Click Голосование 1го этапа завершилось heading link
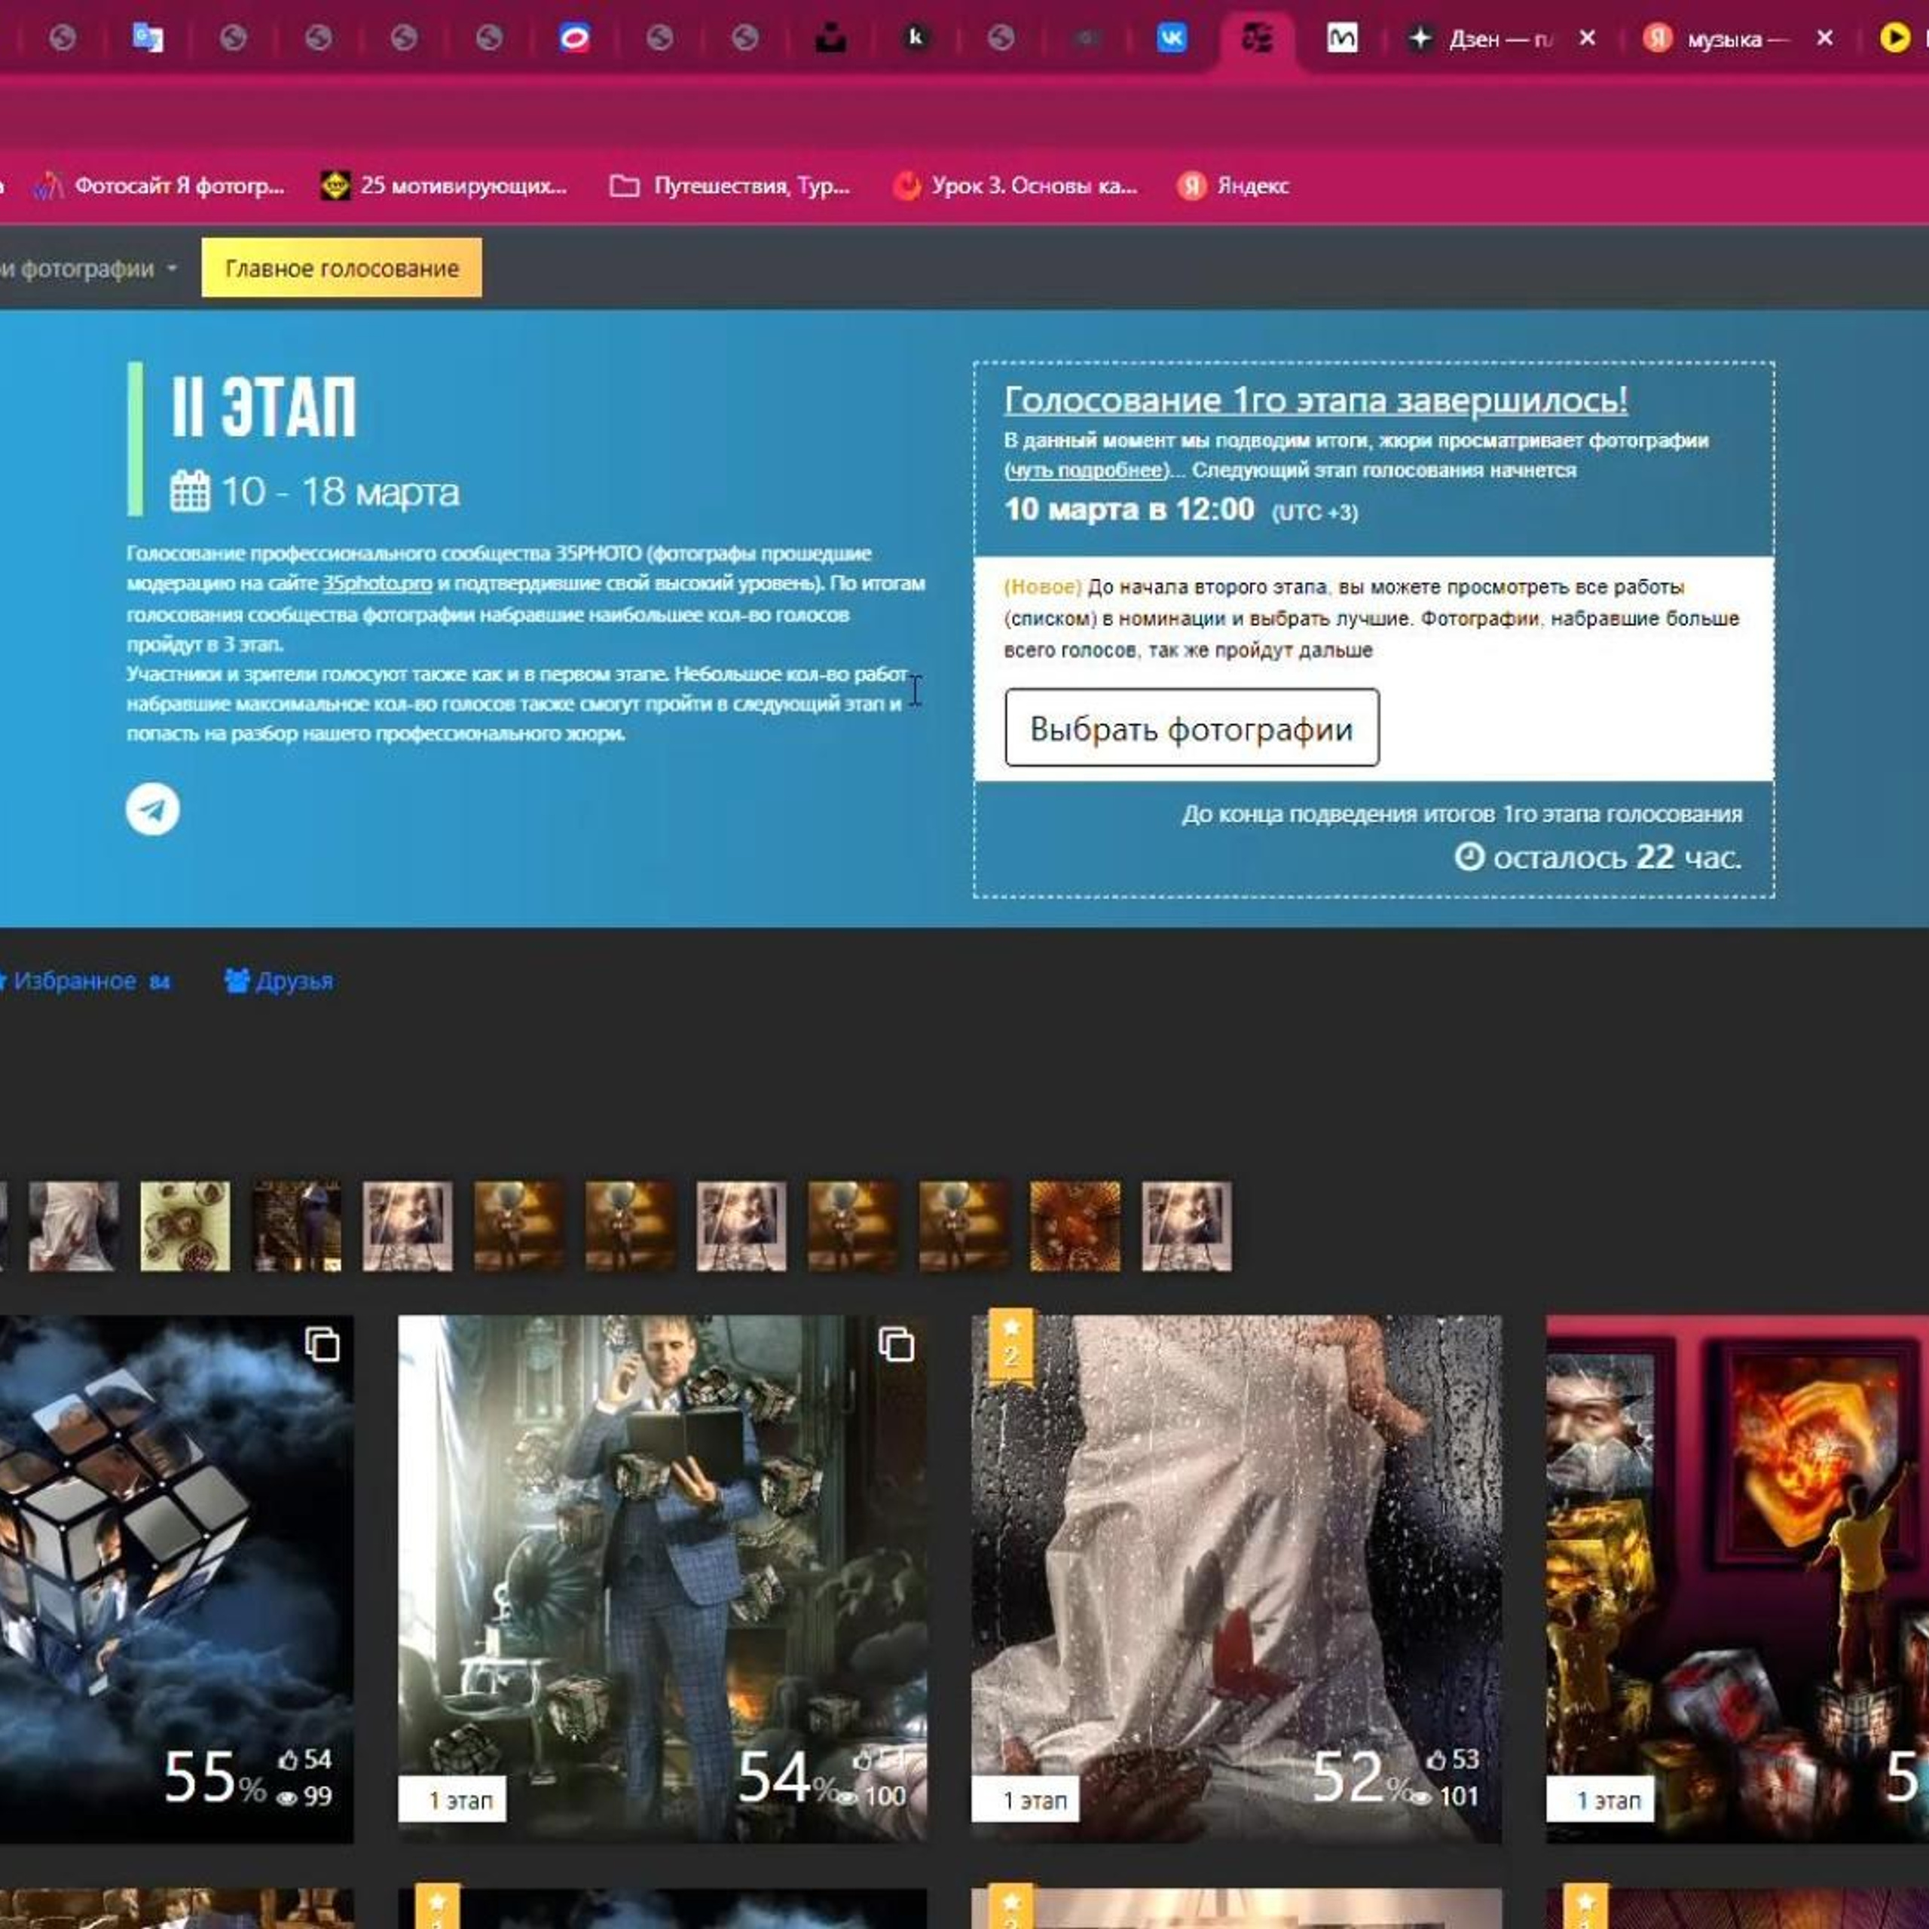 (x=1315, y=399)
